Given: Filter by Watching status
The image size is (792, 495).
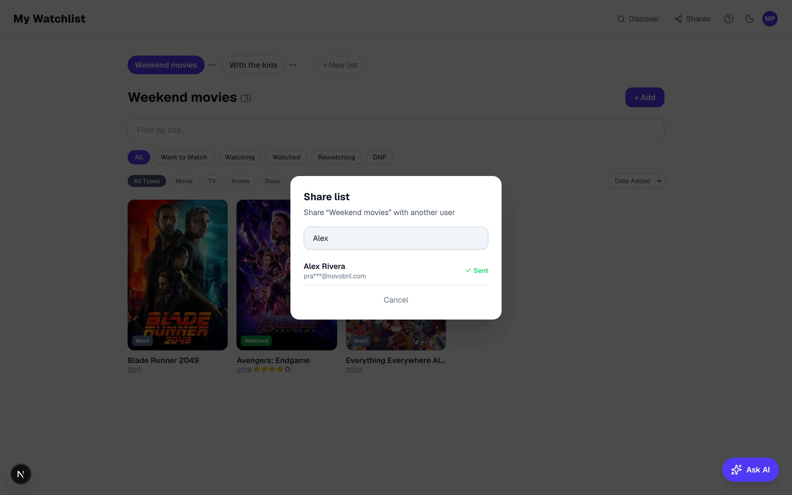Looking at the screenshot, I should pos(240,157).
